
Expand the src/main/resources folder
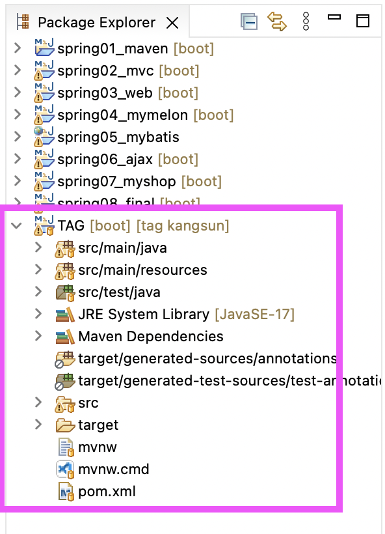[x=38, y=270]
